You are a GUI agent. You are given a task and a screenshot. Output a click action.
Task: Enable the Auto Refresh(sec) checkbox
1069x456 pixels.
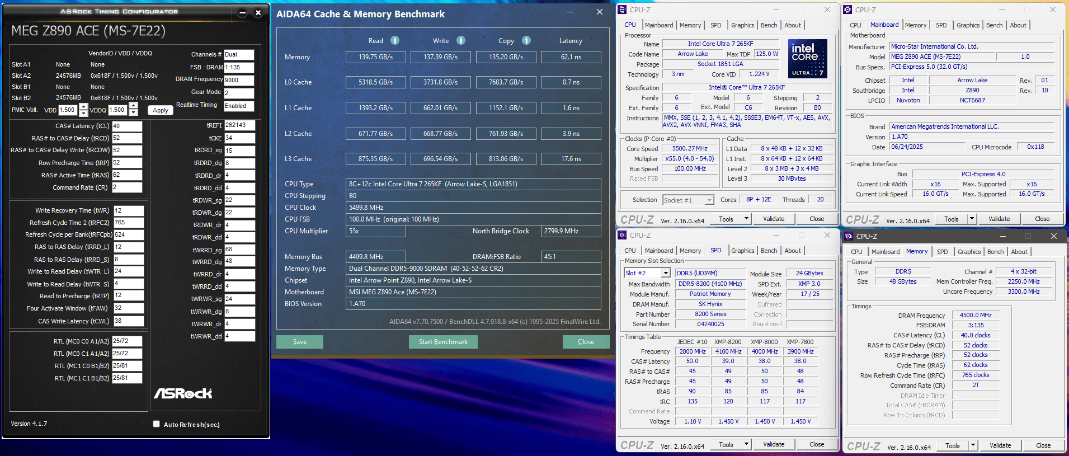click(x=157, y=424)
